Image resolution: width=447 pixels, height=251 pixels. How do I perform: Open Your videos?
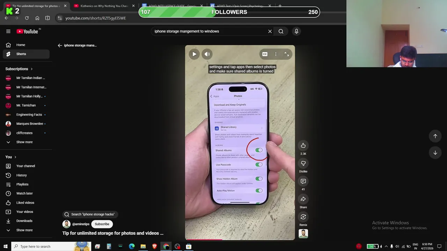coord(26,212)
